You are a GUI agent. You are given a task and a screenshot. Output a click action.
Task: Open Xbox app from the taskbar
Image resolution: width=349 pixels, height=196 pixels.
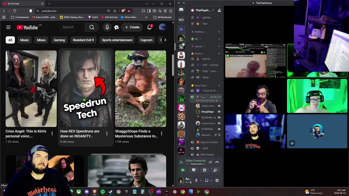coord(79,192)
